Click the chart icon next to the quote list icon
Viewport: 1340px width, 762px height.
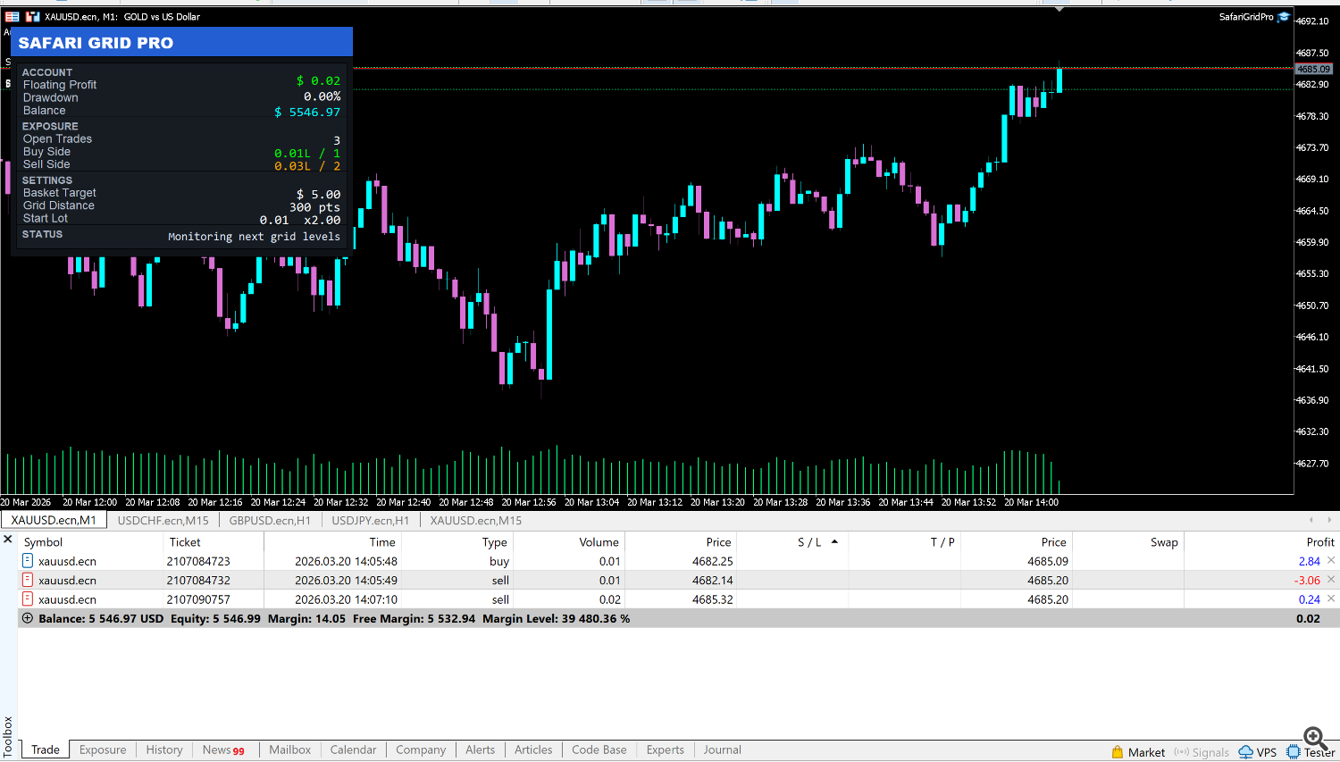(32, 16)
